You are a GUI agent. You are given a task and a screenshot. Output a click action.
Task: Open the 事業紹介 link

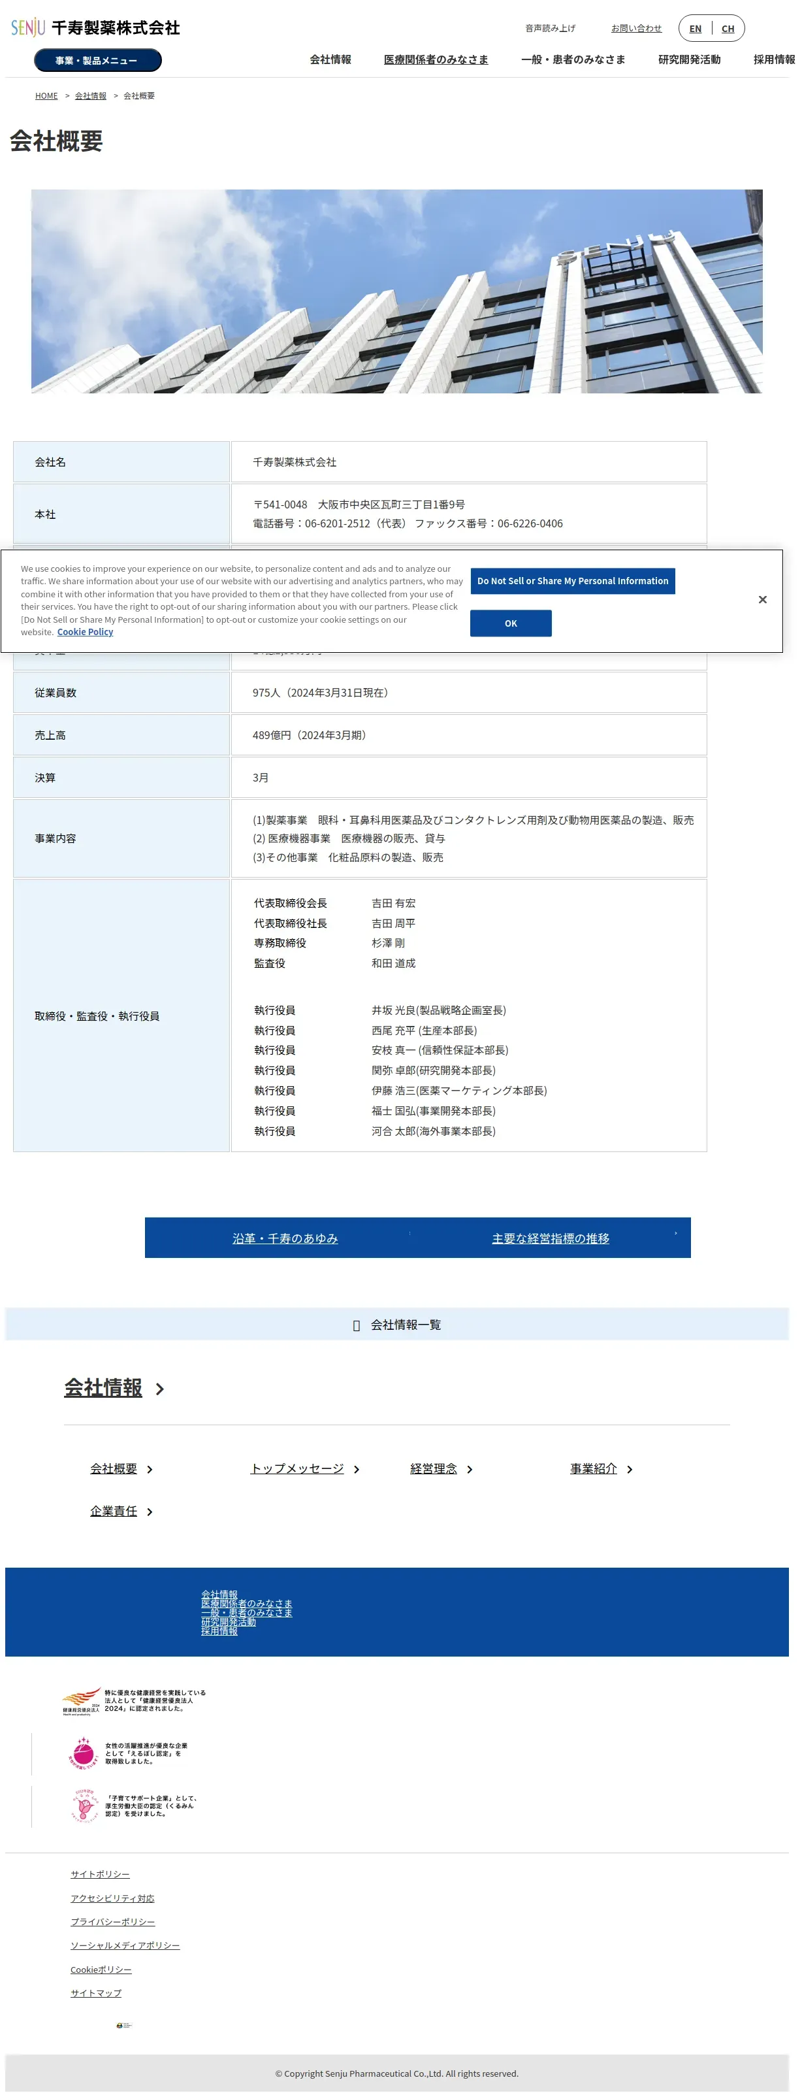(593, 1468)
